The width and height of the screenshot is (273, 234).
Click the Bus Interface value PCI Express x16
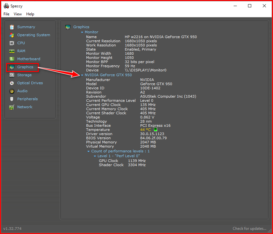155,125
